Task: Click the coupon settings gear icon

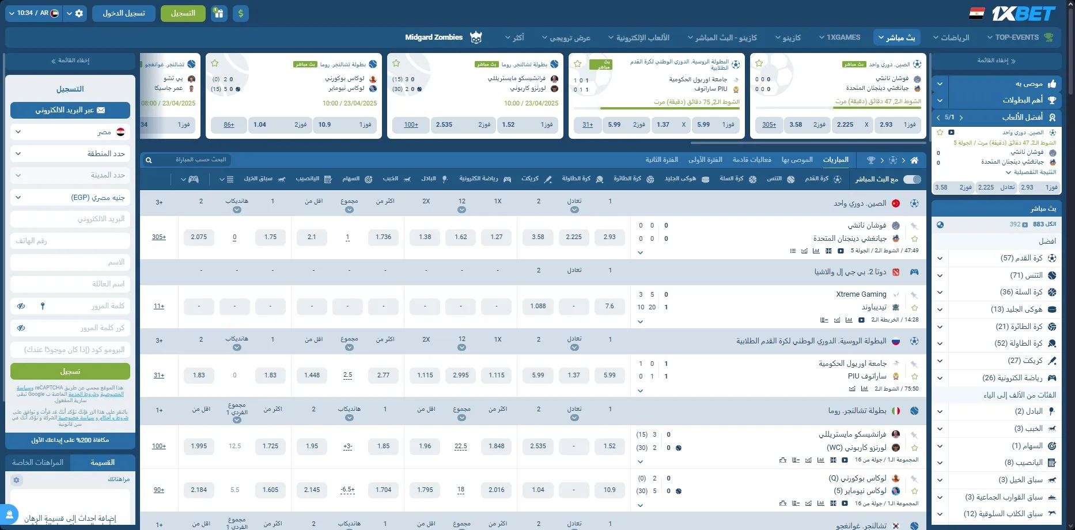Action: [16, 480]
